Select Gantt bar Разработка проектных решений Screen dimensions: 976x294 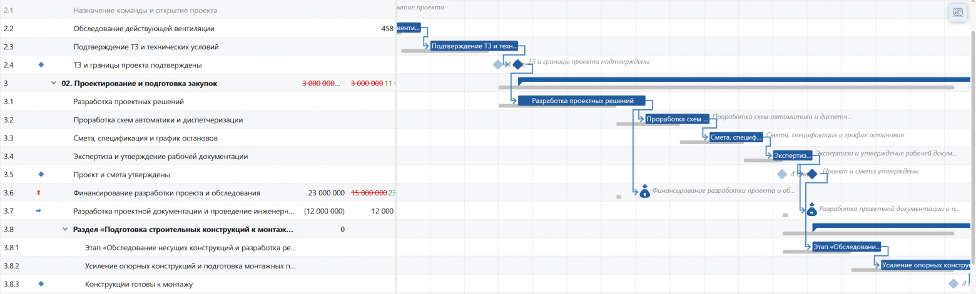[x=581, y=100]
